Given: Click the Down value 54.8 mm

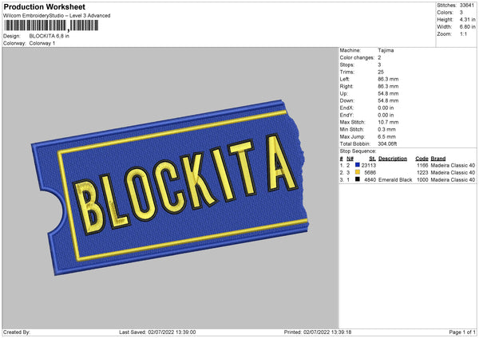Looking at the screenshot, I should coord(388,100).
